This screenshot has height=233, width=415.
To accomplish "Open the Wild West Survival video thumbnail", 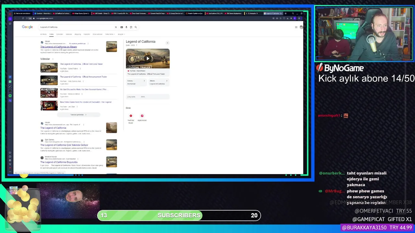I will point(49,93).
